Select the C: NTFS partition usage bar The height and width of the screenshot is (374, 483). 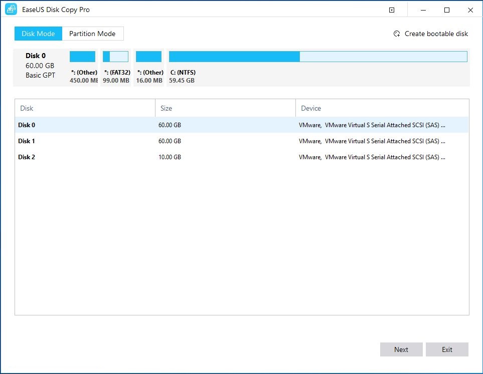coord(318,57)
